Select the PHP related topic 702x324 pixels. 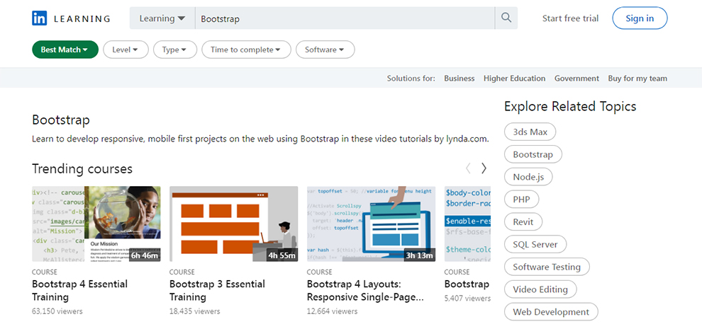tap(521, 199)
